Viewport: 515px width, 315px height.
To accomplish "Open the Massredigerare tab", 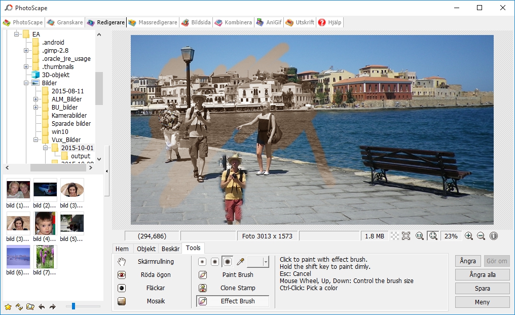I will tap(153, 22).
